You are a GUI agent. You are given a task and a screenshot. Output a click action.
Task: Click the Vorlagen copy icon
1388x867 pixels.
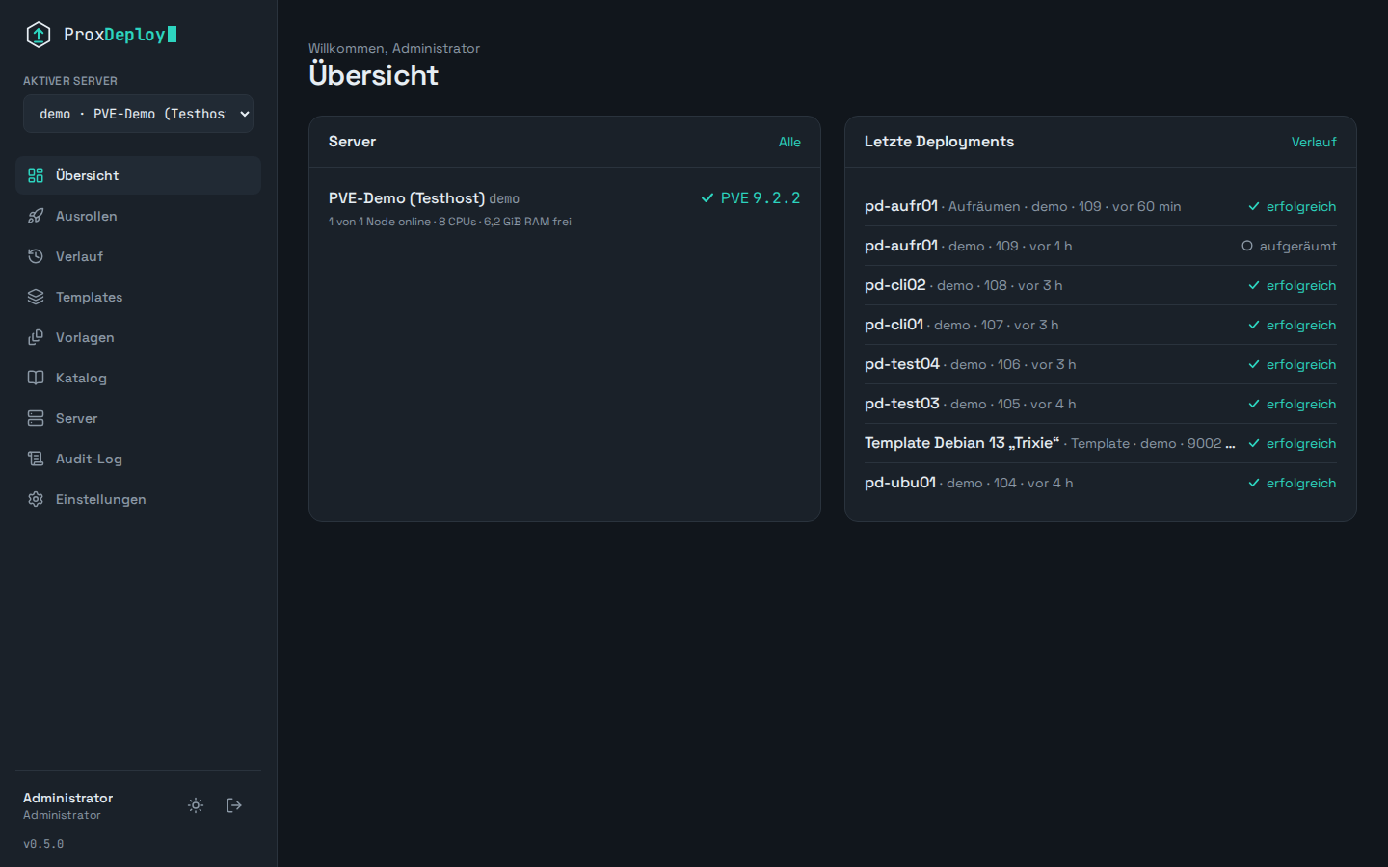[x=36, y=337]
